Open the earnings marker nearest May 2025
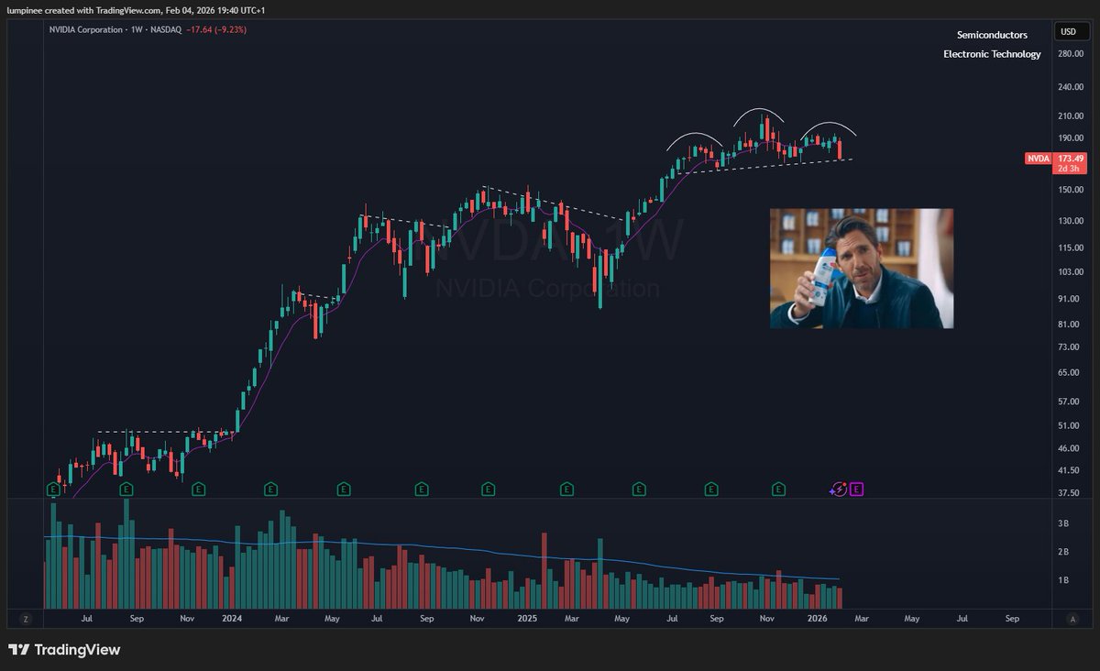This screenshot has width=1100, height=671. [639, 489]
